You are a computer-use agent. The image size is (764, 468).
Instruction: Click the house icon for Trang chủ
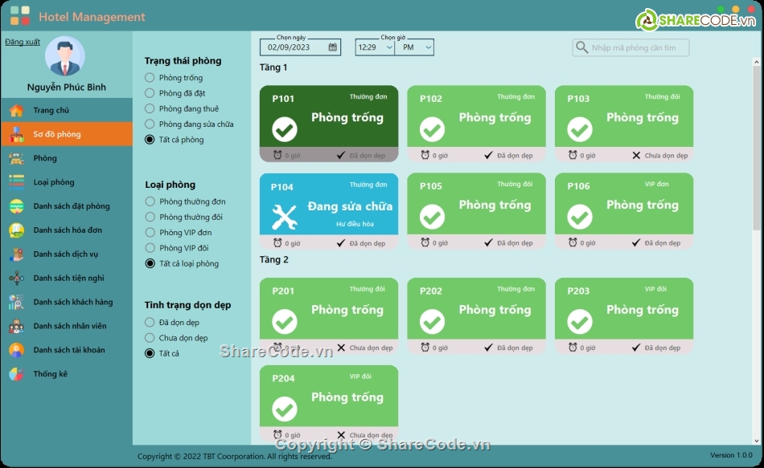click(16, 111)
